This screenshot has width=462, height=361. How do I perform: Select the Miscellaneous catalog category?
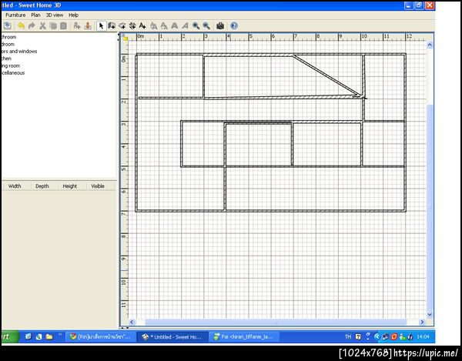pos(13,72)
